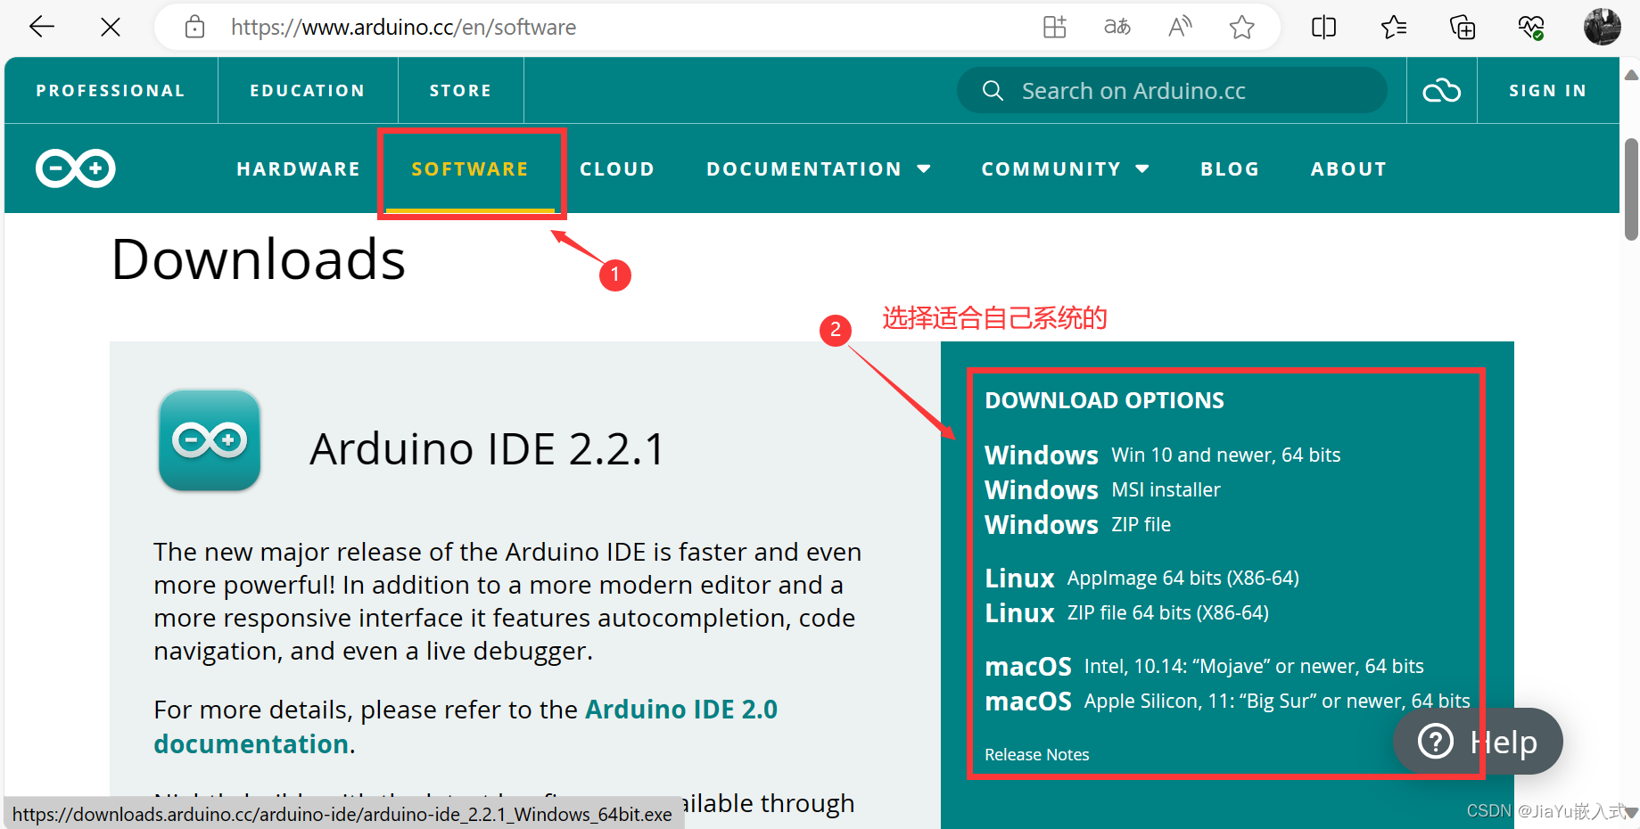The height and width of the screenshot is (829, 1640).
Task: Click the DOWNLOAD OPTIONS heading
Action: point(1104,400)
